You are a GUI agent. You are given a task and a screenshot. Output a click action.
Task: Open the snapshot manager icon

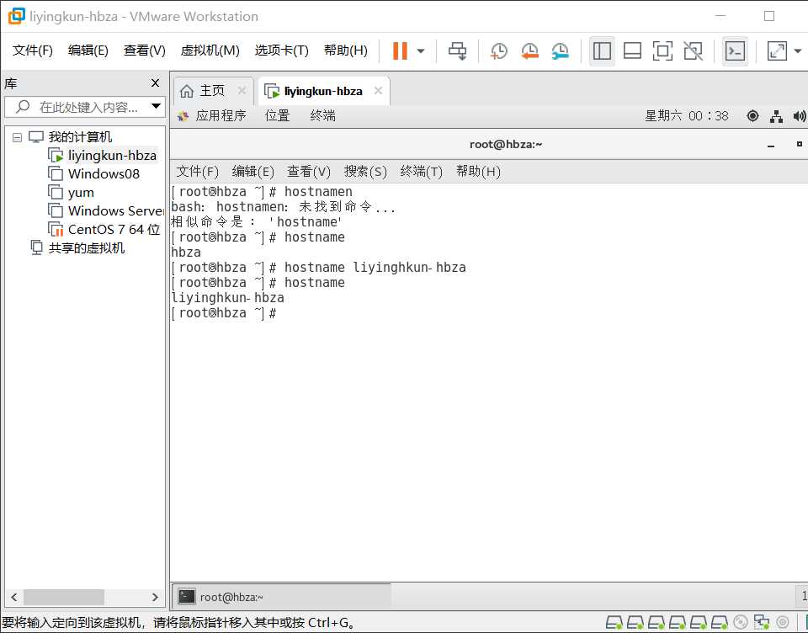tap(561, 51)
